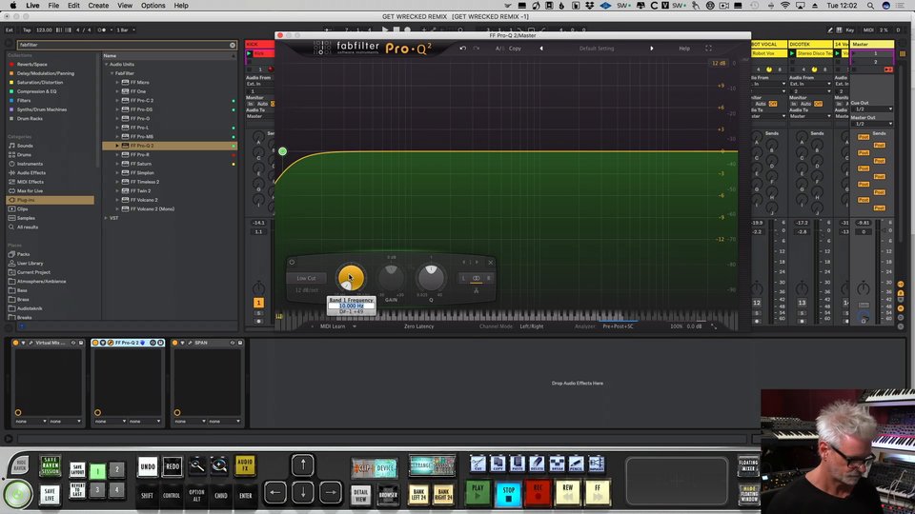915x514 pixels.
Task: Open the User Library place
Action: click(30, 264)
